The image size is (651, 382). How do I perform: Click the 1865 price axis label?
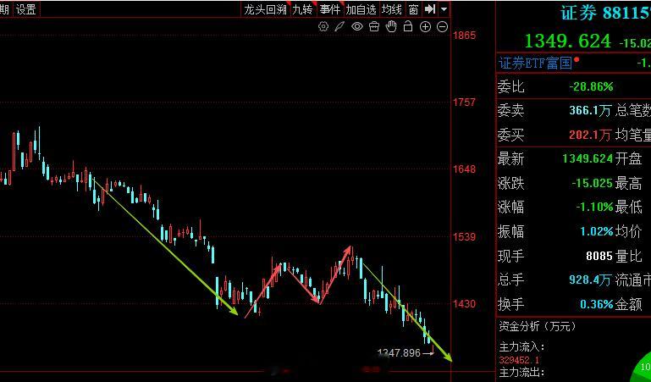(464, 36)
